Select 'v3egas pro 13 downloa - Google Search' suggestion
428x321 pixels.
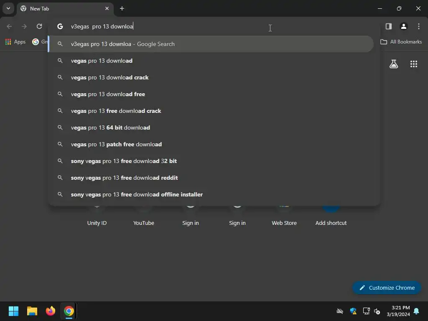[x=211, y=44]
